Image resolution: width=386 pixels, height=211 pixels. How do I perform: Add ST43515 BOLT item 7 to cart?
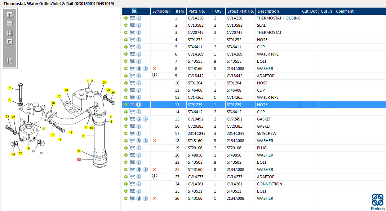132,61
